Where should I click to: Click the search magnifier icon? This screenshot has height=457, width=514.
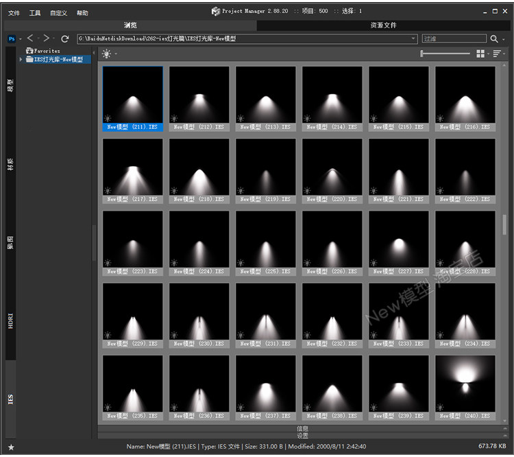[494, 39]
